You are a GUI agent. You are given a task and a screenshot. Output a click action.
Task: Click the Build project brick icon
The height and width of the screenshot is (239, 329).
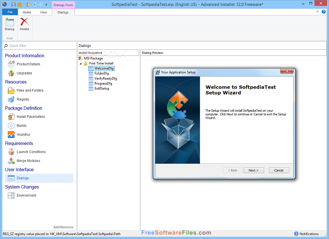[x=19, y=4]
